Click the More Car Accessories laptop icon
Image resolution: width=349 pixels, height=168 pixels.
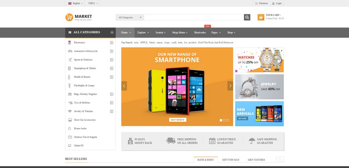(x=70, y=120)
